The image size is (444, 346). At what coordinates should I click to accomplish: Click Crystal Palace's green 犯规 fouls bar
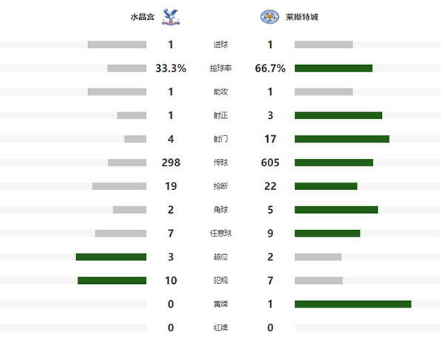(112, 281)
